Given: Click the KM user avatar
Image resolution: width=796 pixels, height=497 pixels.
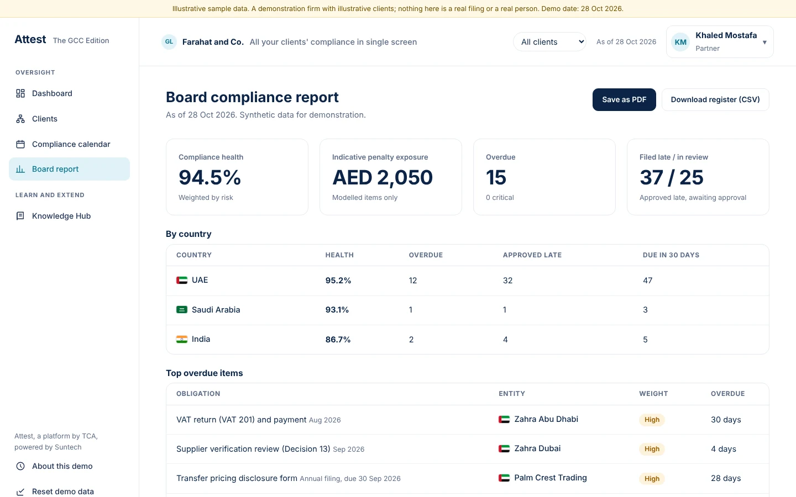Looking at the screenshot, I should 680,42.
